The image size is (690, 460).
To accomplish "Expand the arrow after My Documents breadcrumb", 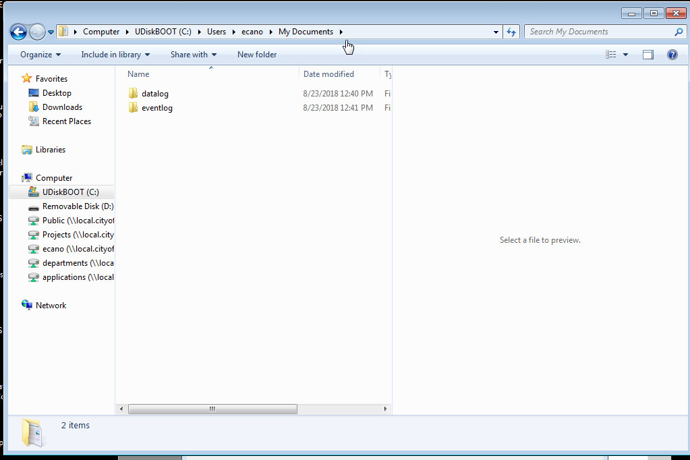I will [341, 32].
